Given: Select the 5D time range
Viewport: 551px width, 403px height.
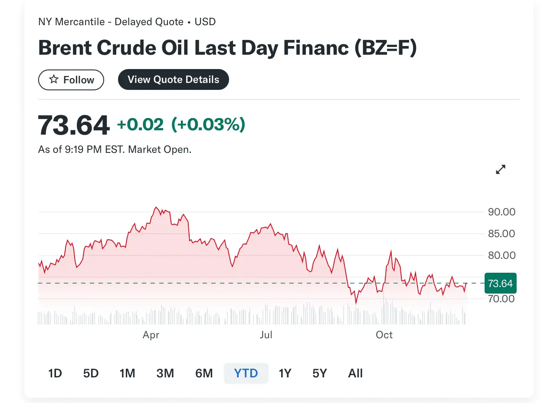Looking at the screenshot, I should 91,373.
